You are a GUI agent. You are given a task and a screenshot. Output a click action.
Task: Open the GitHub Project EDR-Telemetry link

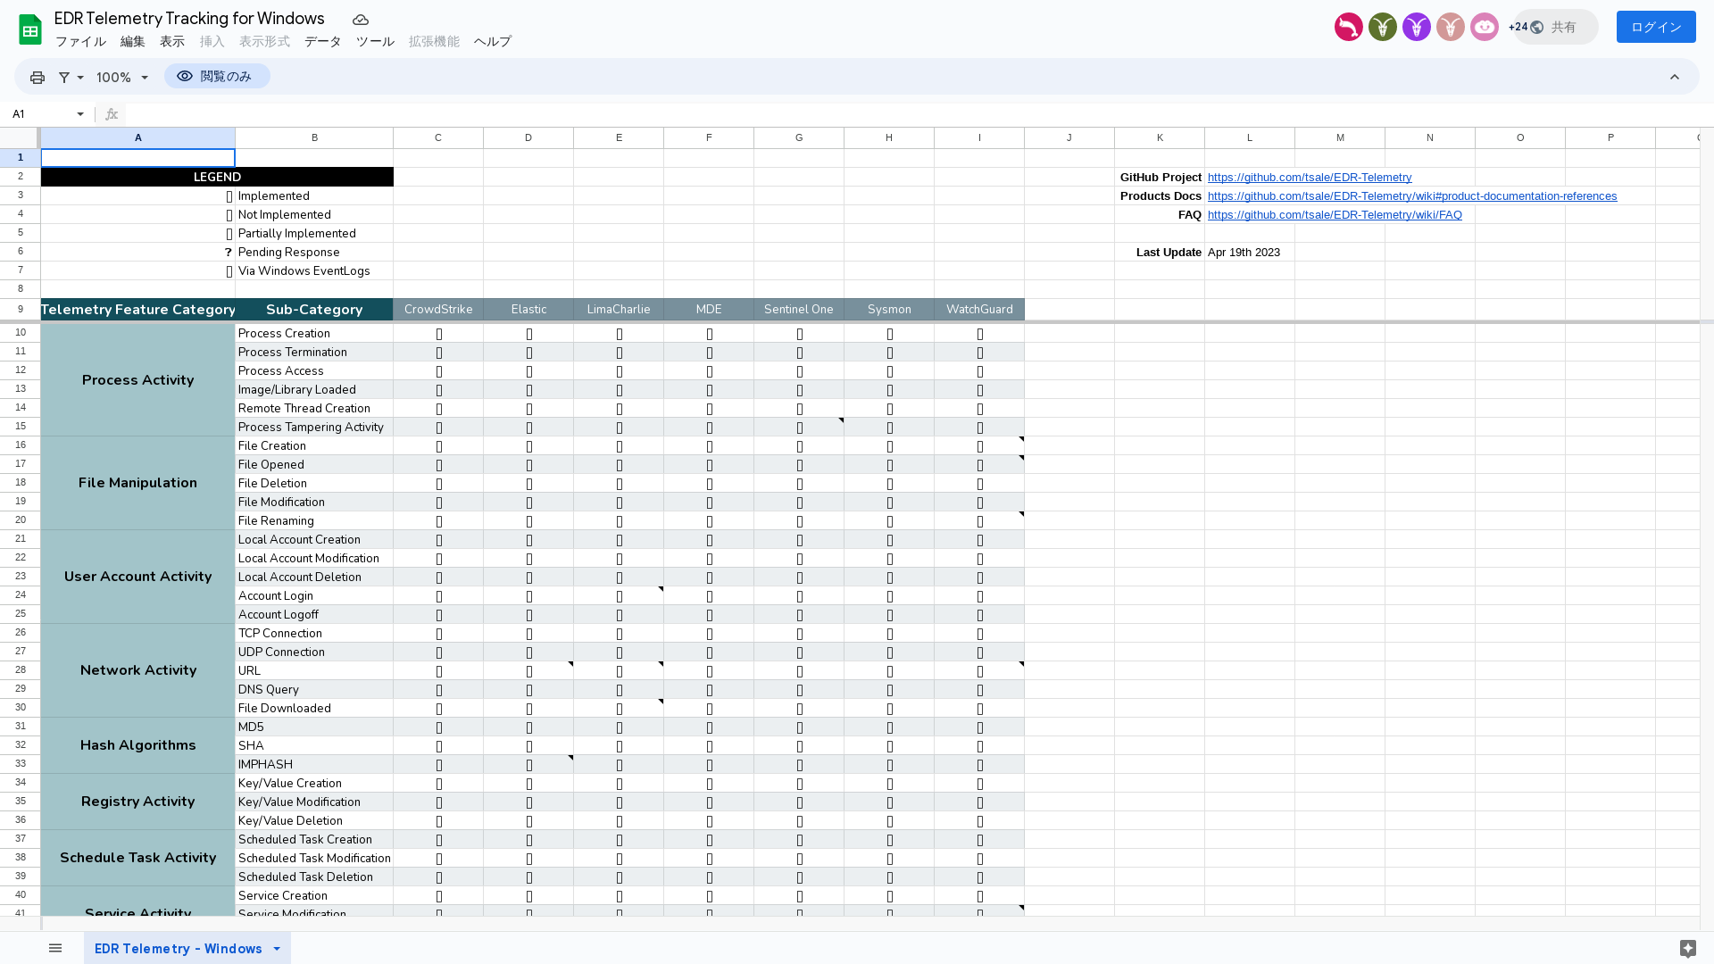coord(1310,178)
